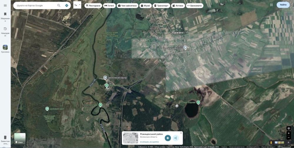Focus the Google Maps search field
Image resolution: width=294 pixels, height=148 pixels.
[36, 5]
